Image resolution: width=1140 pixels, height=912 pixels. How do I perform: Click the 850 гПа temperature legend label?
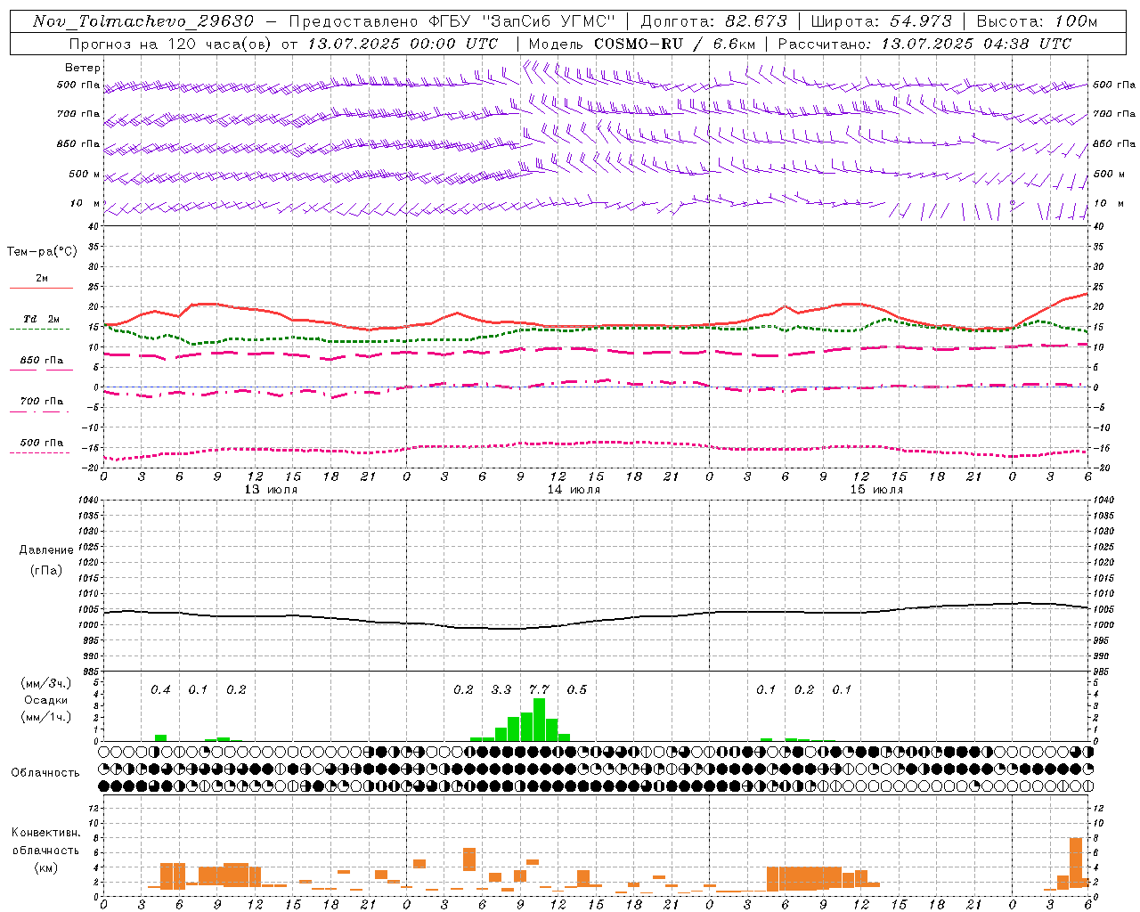[x=42, y=360]
